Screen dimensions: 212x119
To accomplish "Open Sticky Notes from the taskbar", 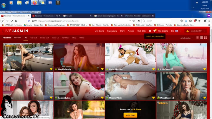I will 42,3.
